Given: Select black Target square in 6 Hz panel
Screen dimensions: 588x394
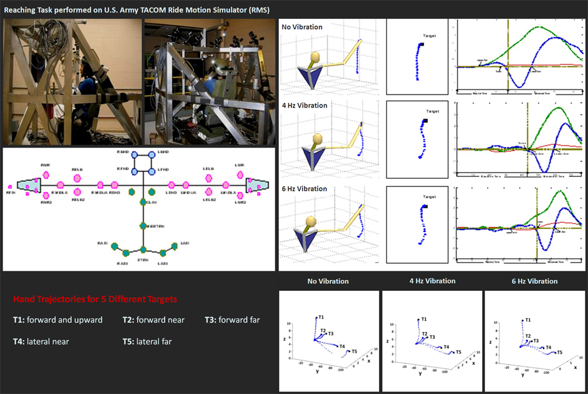Looking at the screenshot, I should (425, 205).
